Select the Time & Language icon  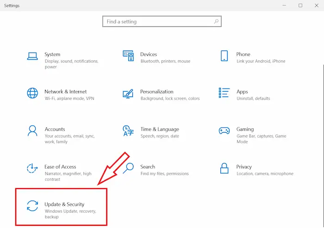tap(128, 131)
